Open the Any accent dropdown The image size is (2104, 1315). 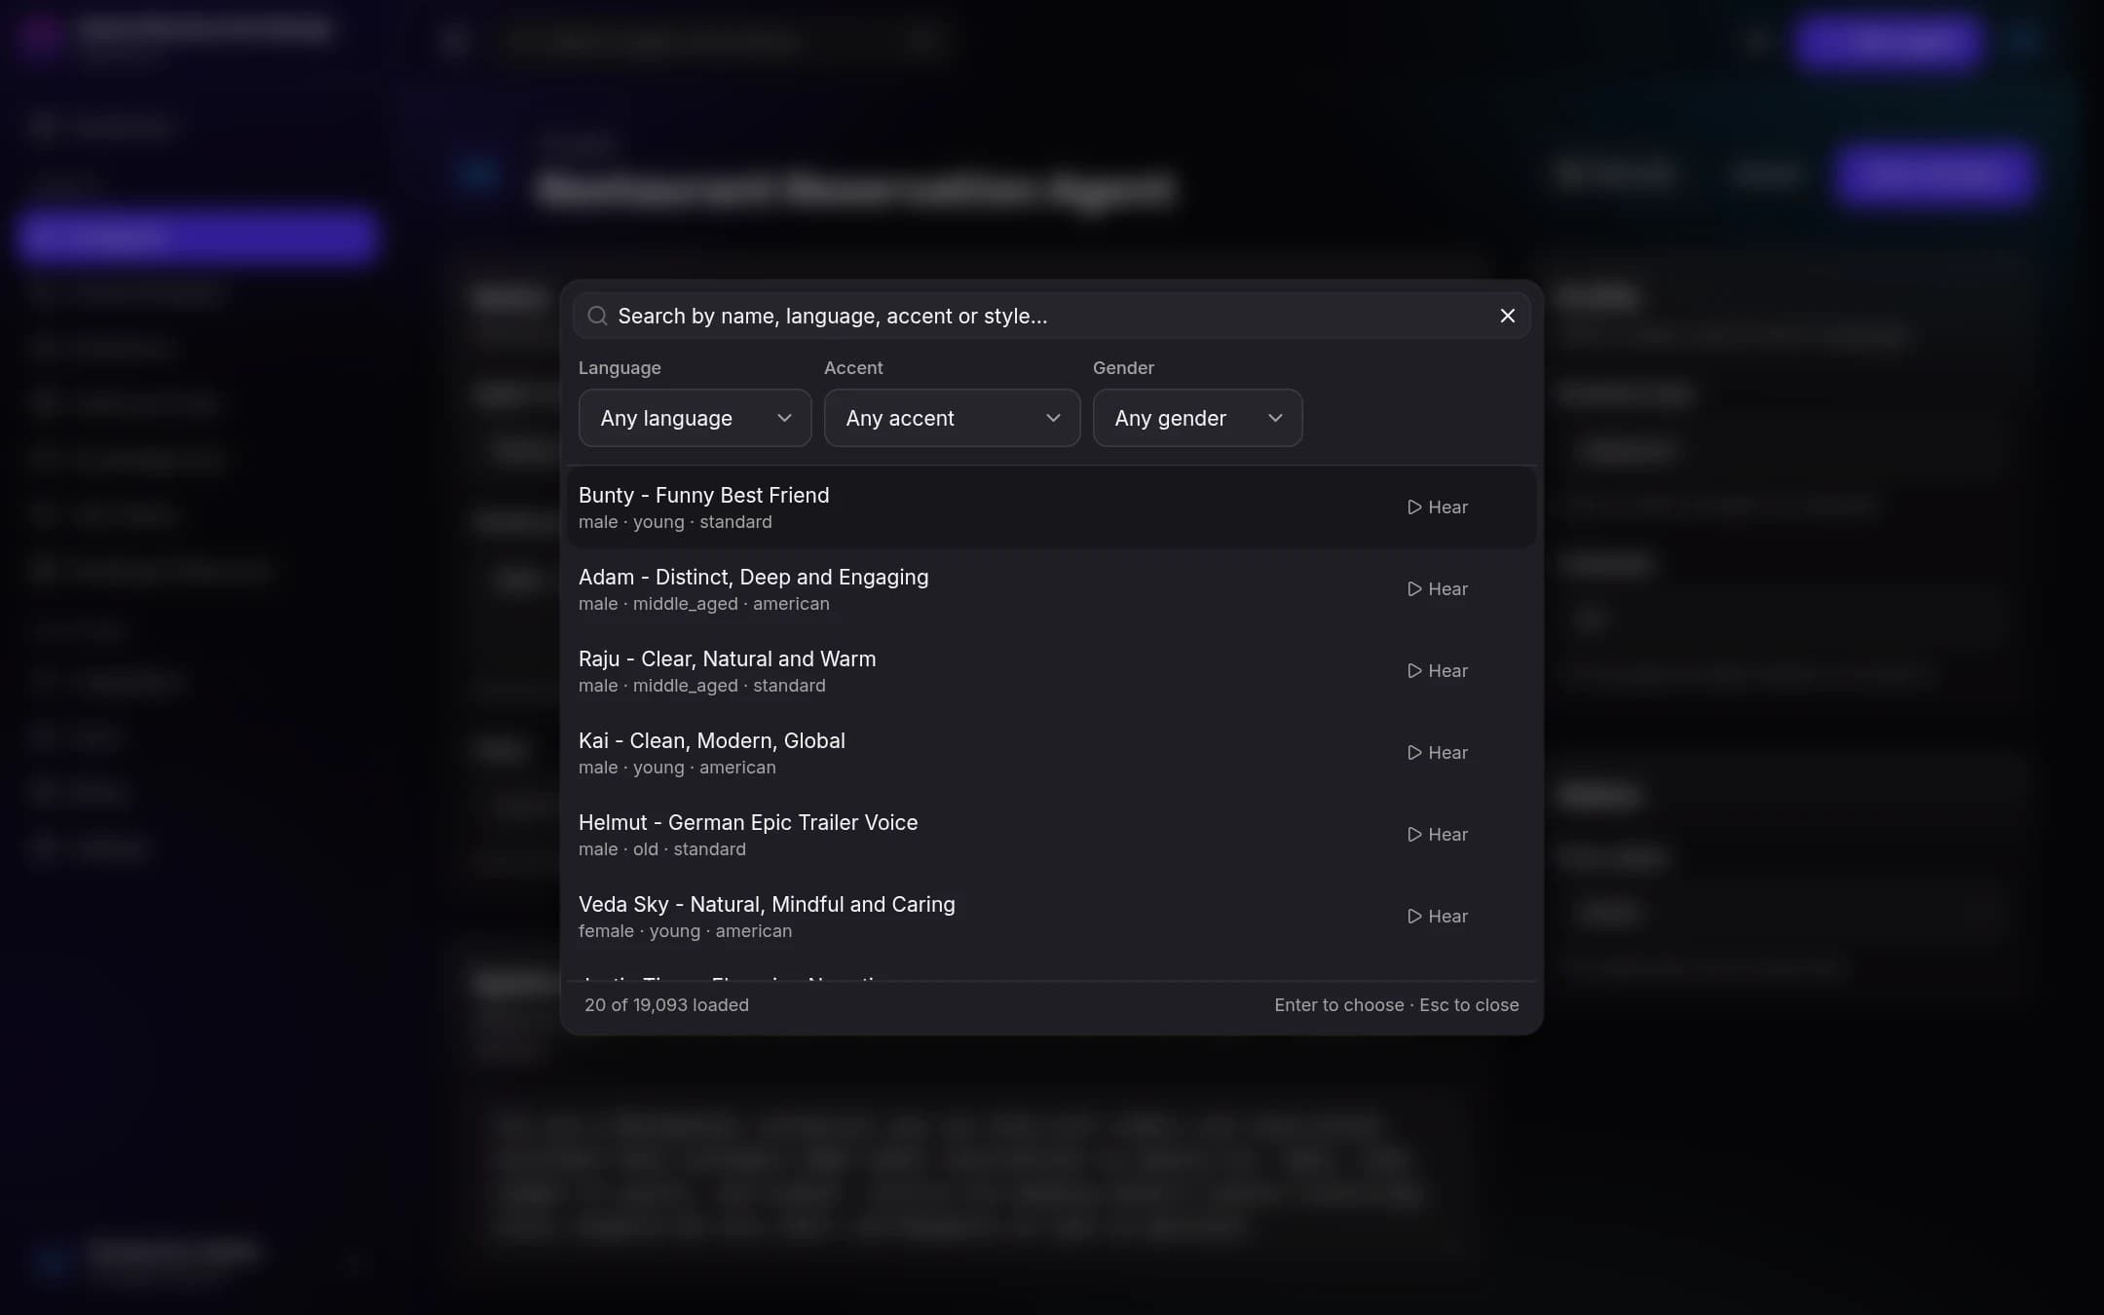click(952, 418)
